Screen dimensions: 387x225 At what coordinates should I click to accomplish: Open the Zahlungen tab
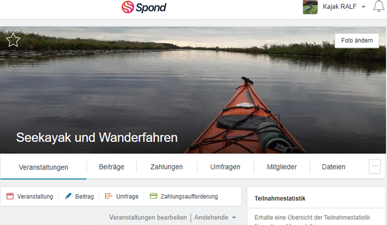click(x=167, y=167)
